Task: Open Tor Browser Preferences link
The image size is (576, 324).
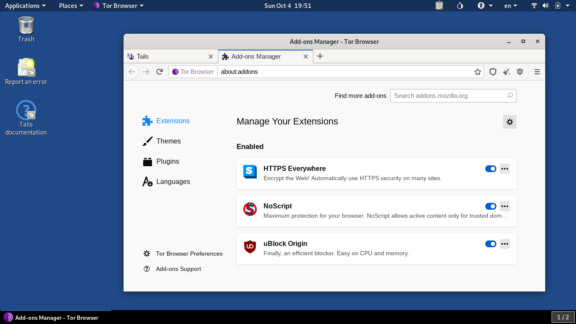Action: [183, 254]
